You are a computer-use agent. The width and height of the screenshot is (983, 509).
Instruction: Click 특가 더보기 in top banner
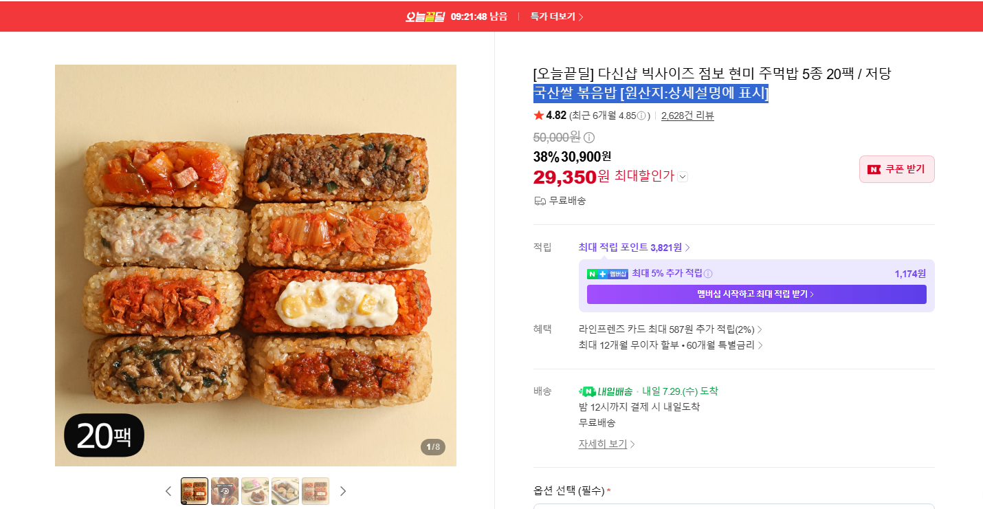(557, 17)
